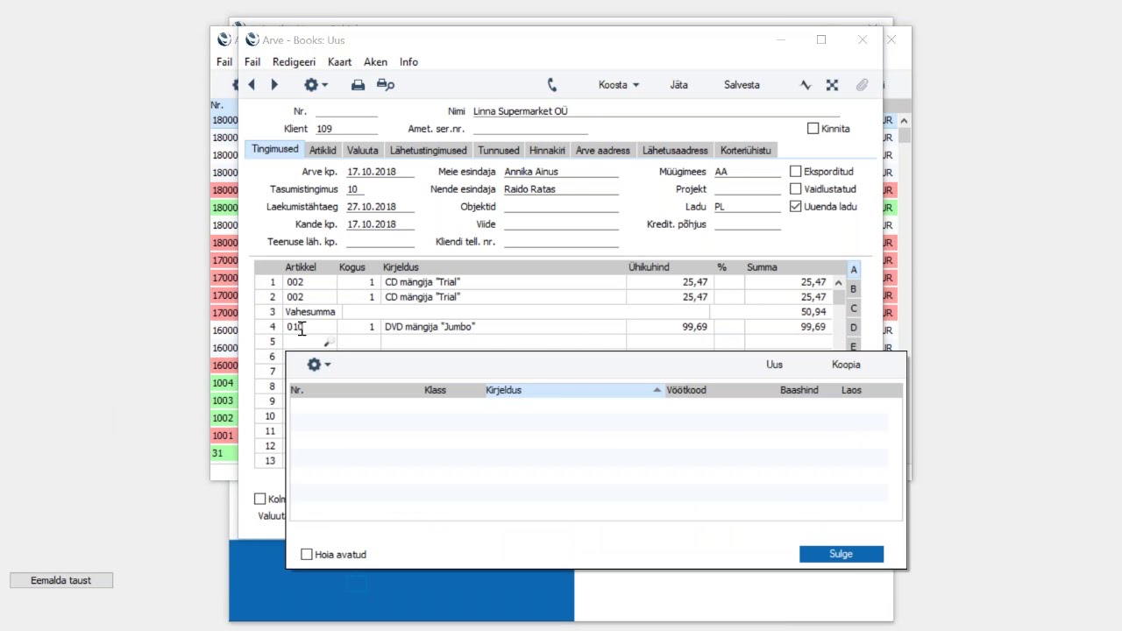
Task: Switch to the Valuuta tab
Action: tap(362, 151)
